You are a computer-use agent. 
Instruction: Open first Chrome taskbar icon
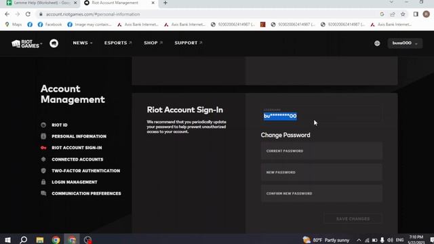[x=56, y=239]
